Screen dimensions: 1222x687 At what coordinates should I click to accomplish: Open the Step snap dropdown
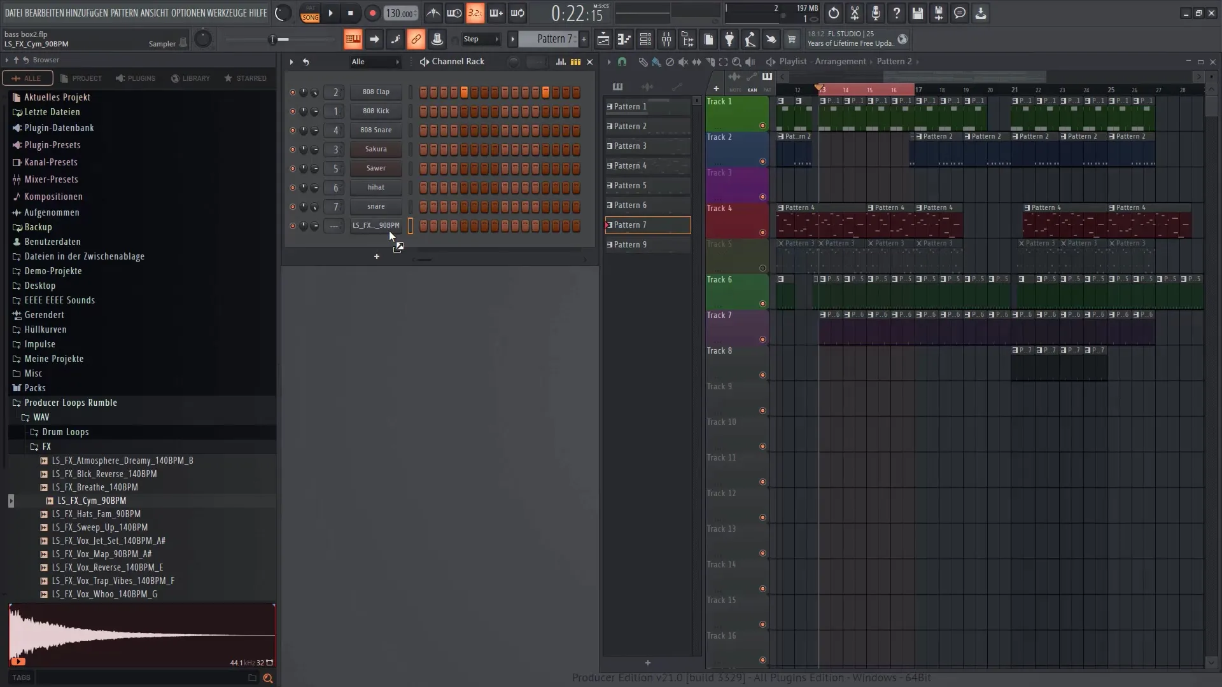click(481, 39)
